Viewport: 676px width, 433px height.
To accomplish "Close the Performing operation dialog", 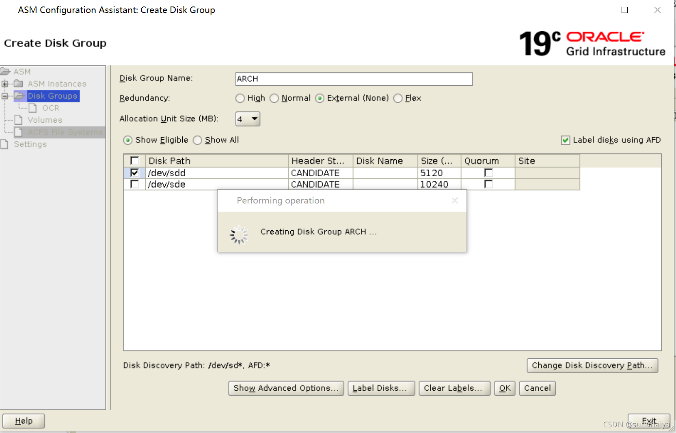I will tap(455, 200).
